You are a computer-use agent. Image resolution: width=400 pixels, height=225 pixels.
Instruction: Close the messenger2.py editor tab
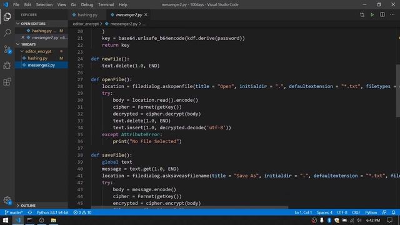pyautogui.click(x=146, y=15)
